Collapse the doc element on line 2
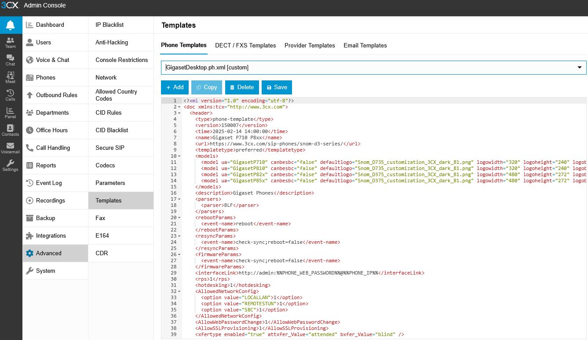The width and height of the screenshot is (588, 340). 179,107
